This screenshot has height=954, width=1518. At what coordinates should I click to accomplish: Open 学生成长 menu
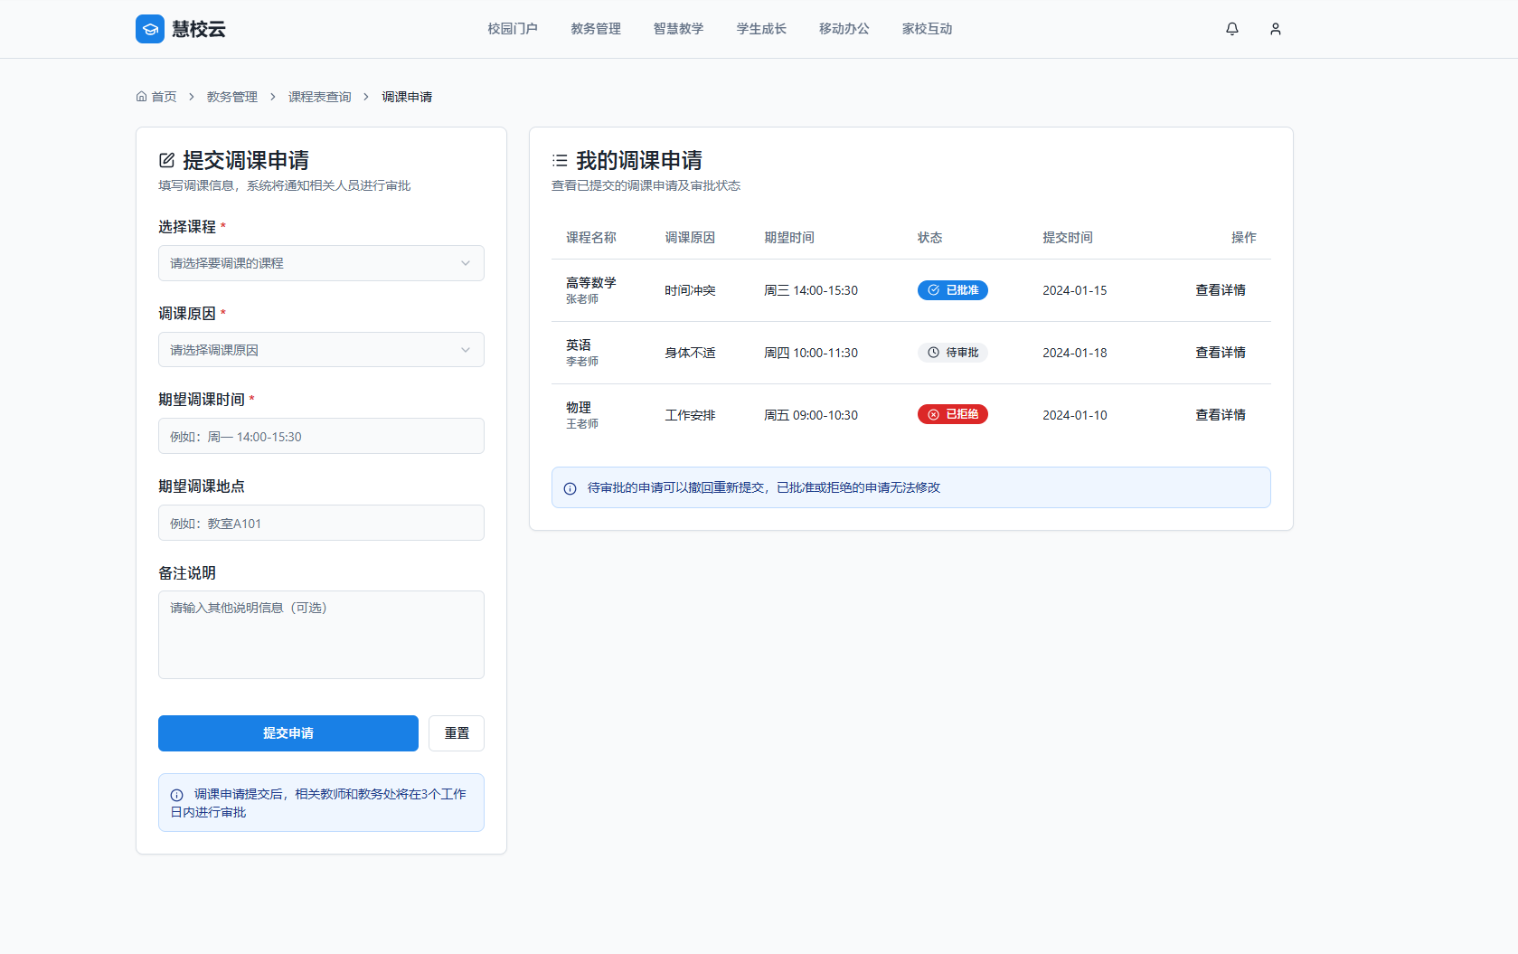(761, 29)
